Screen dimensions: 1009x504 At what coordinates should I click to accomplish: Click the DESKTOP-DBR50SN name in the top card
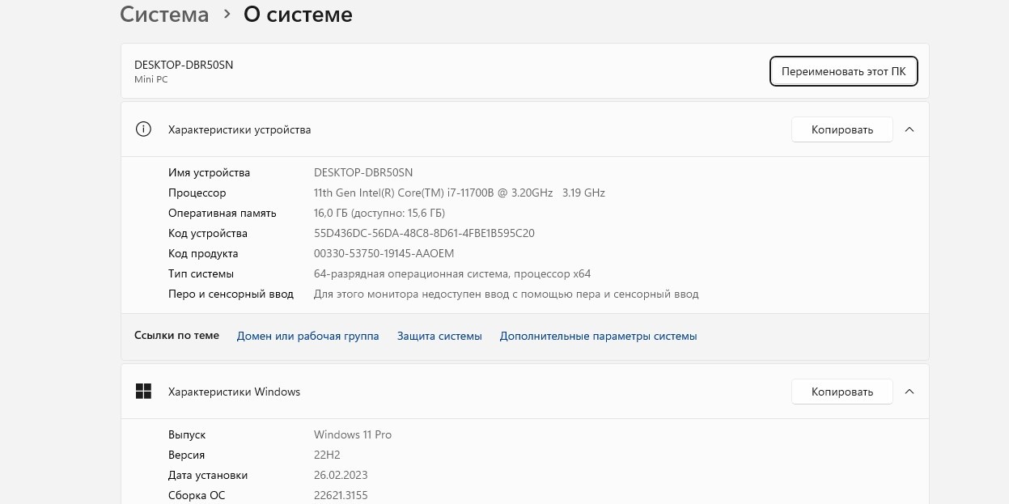tap(184, 65)
